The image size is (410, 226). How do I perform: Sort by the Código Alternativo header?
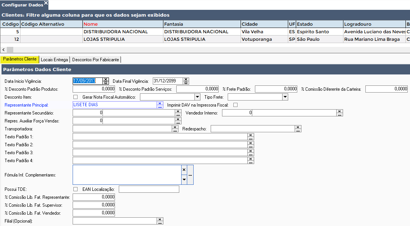point(51,24)
